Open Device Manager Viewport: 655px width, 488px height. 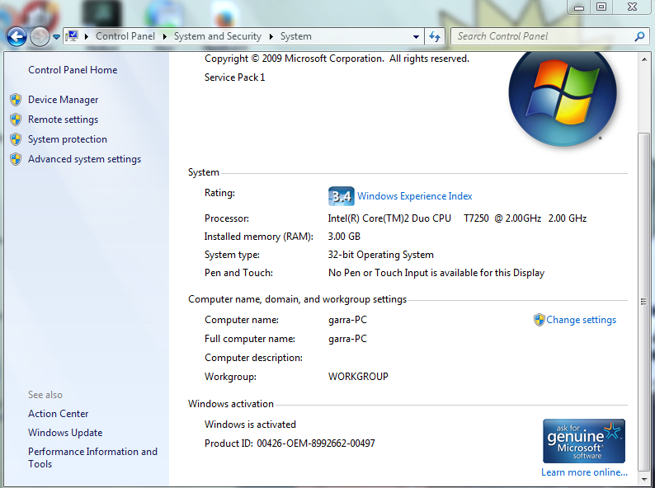pyautogui.click(x=63, y=100)
